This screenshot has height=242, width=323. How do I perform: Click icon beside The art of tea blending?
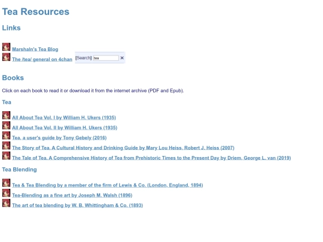pyautogui.click(x=6, y=203)
